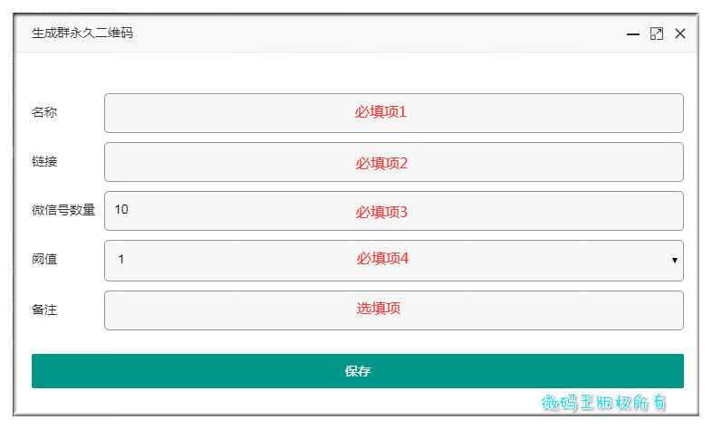Viewport: 712px width, 429px height.
Task: Click the 名称 label
Action: click(x=44, y=112)
